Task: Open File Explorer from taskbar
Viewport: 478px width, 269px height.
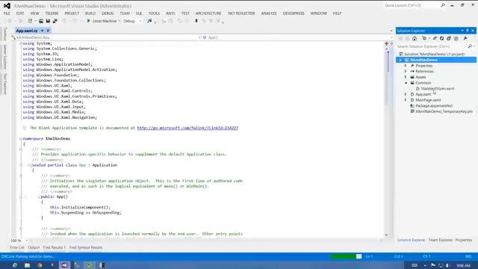Action: point(27,265)
